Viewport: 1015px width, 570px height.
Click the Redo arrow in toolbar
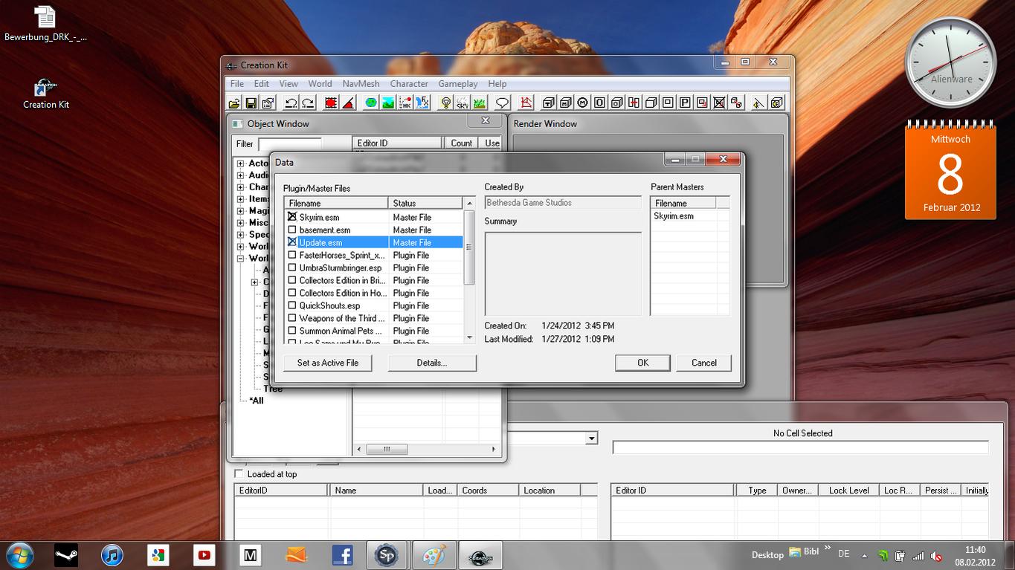coord(307,103)
